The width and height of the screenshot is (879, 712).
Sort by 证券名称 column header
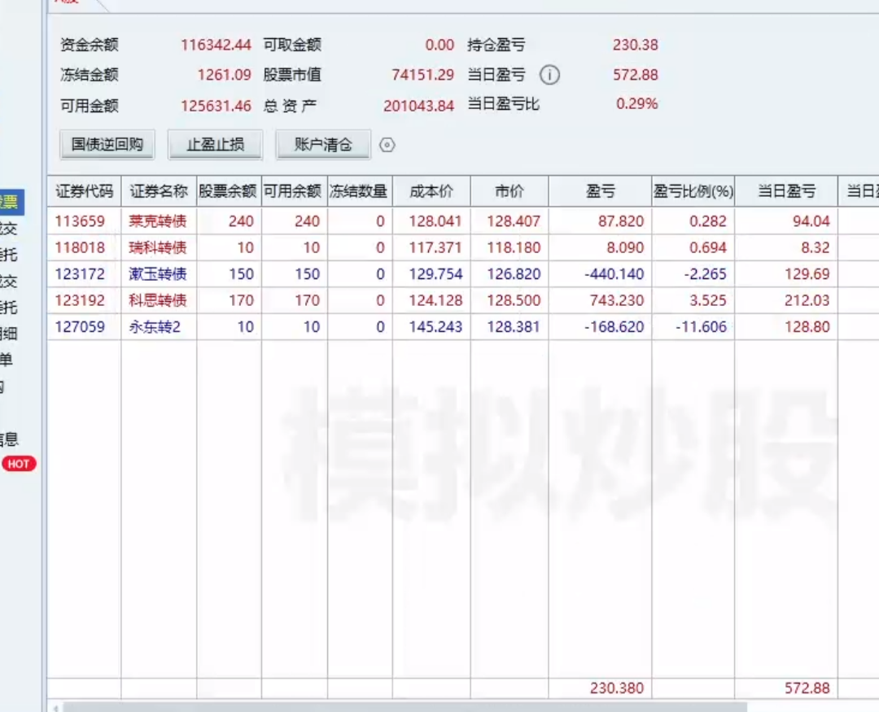159,192
